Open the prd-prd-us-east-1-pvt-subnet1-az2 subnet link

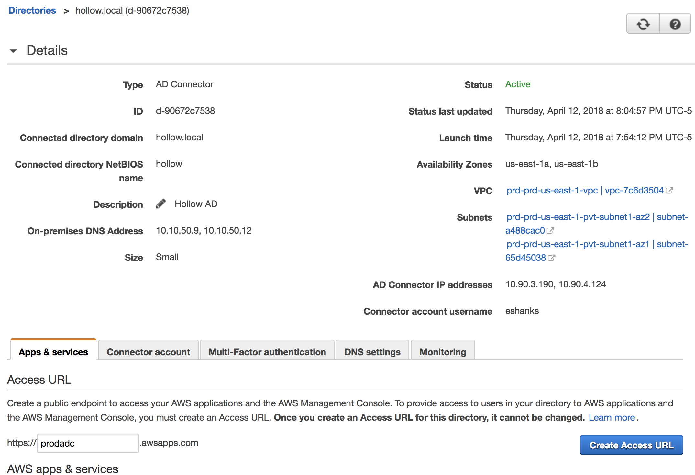click(578, 217)
